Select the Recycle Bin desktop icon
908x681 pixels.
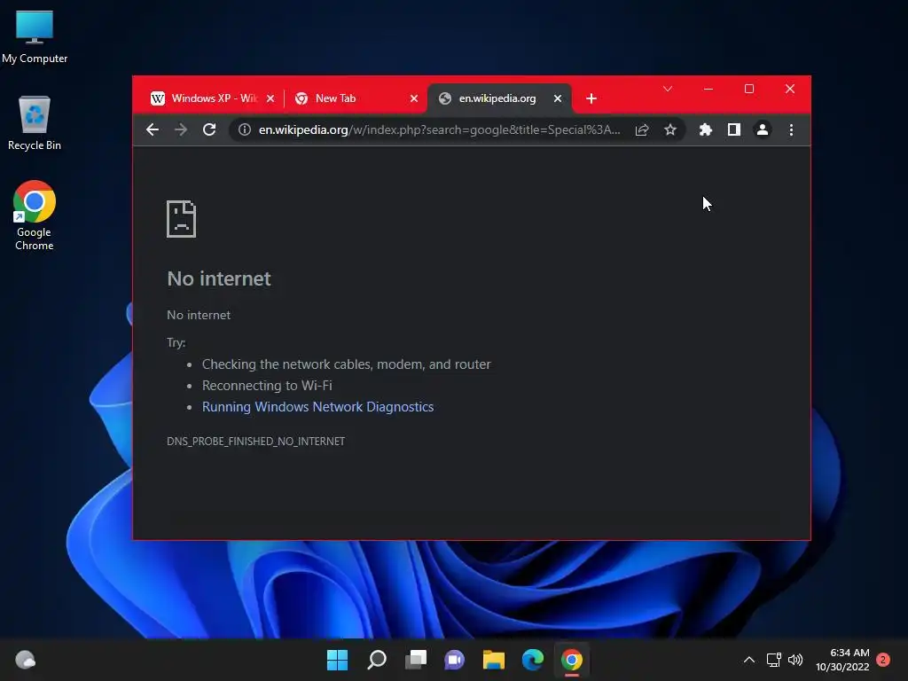click(35, 122)
